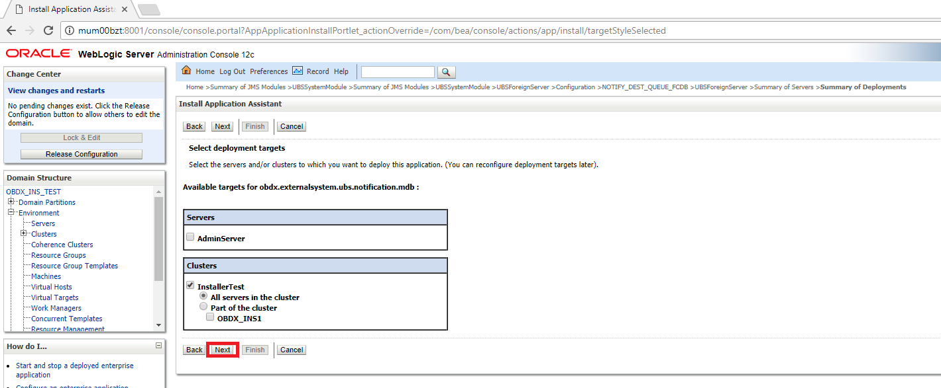The image size is (941, 388).
Task: Expand the Clusters tree node
Action: (x=24, y=233)
